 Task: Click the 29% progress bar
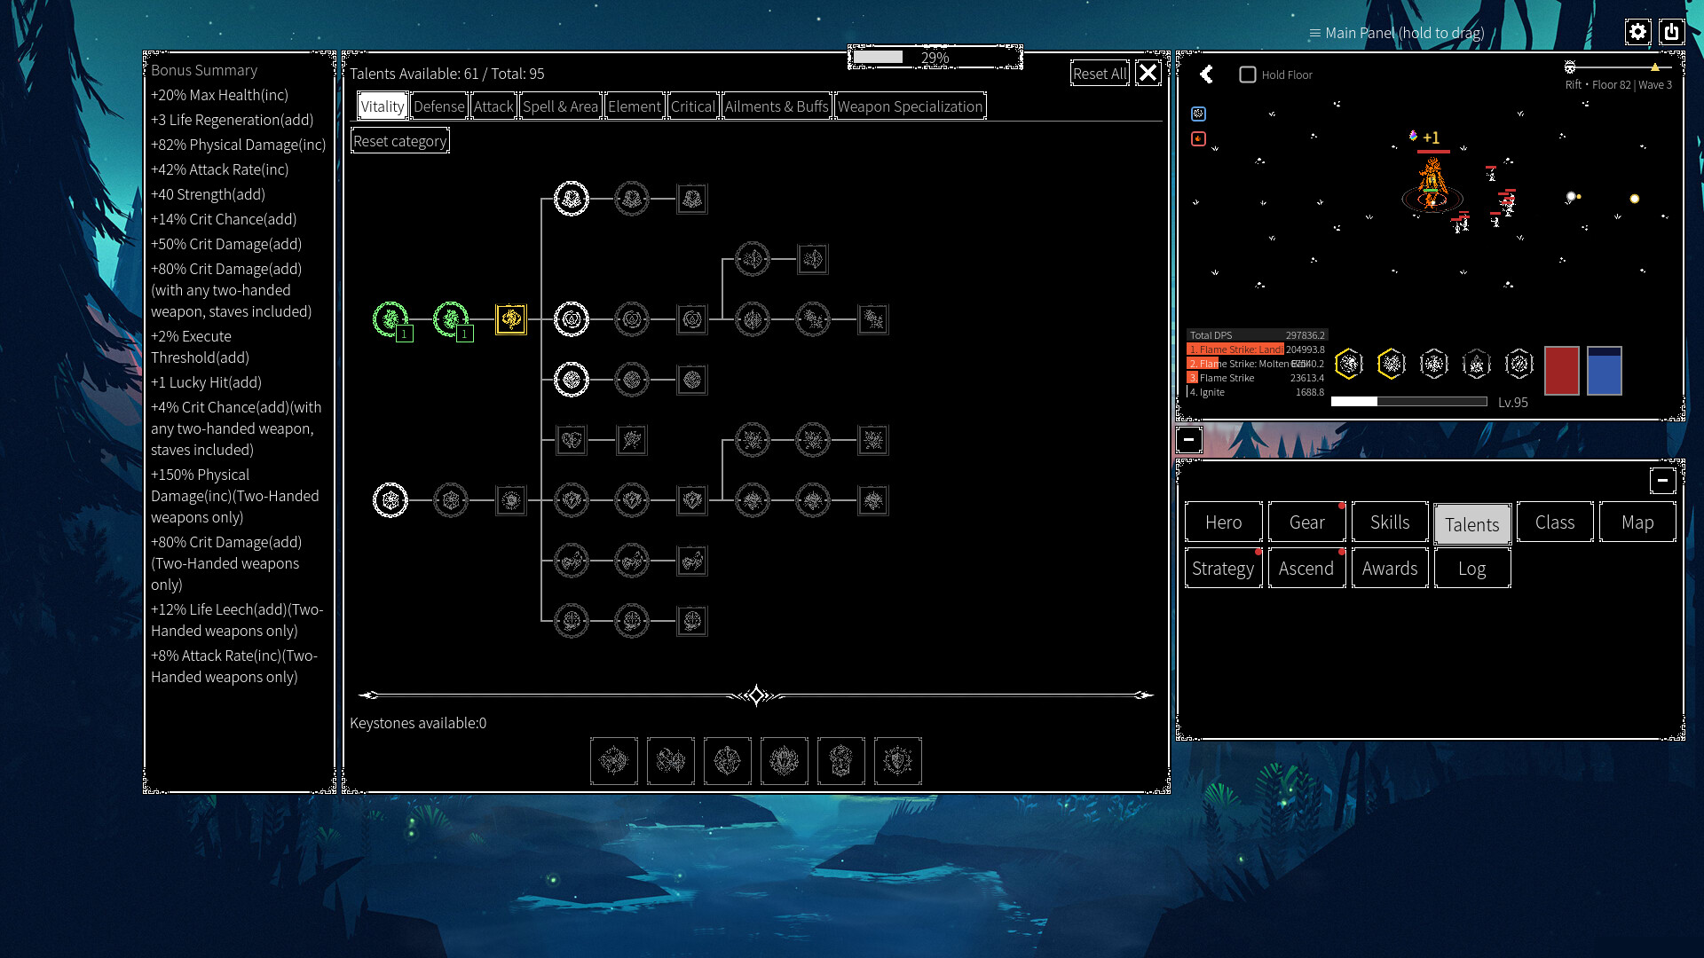(935, 58)
